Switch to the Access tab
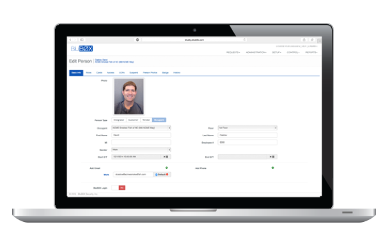This screenshot has height=243, width=383. 111,73
